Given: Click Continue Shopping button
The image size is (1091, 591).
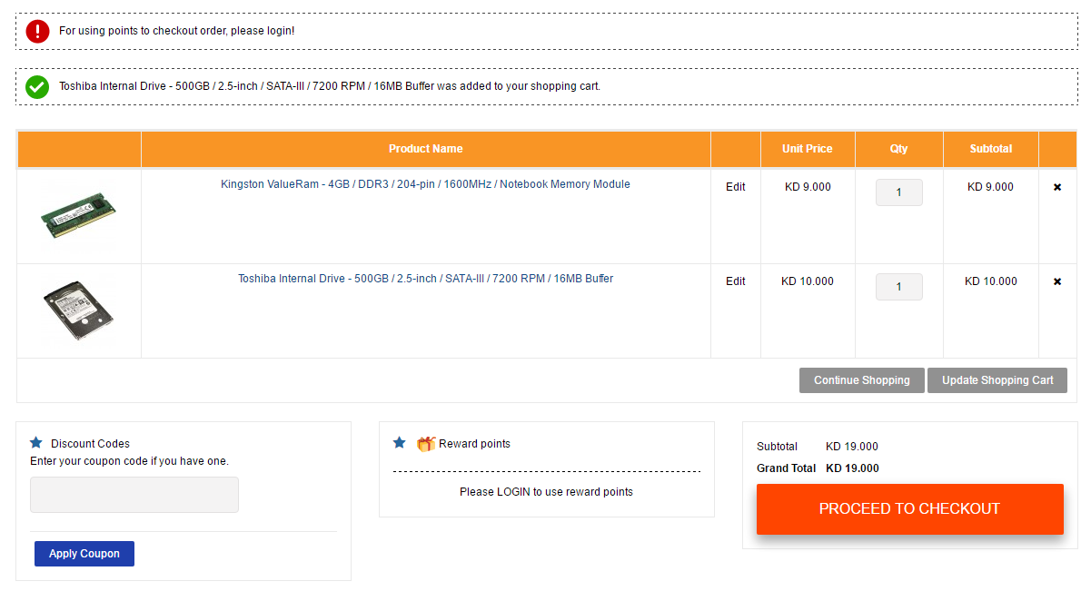Looking at the screenshot, I should click(x=861, y=380).
